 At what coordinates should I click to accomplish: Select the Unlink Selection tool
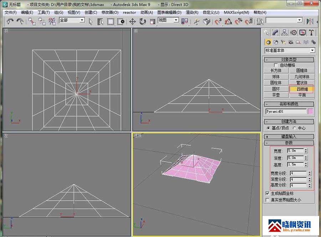[42, 21]
